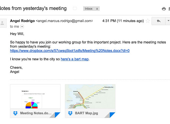Remove the Inbox label with x
This screenshot has height=124, width=170.
point(97,9)
